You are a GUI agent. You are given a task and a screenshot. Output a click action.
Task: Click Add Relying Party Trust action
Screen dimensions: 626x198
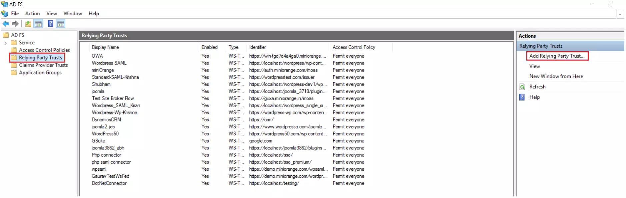tap(557, 56)
